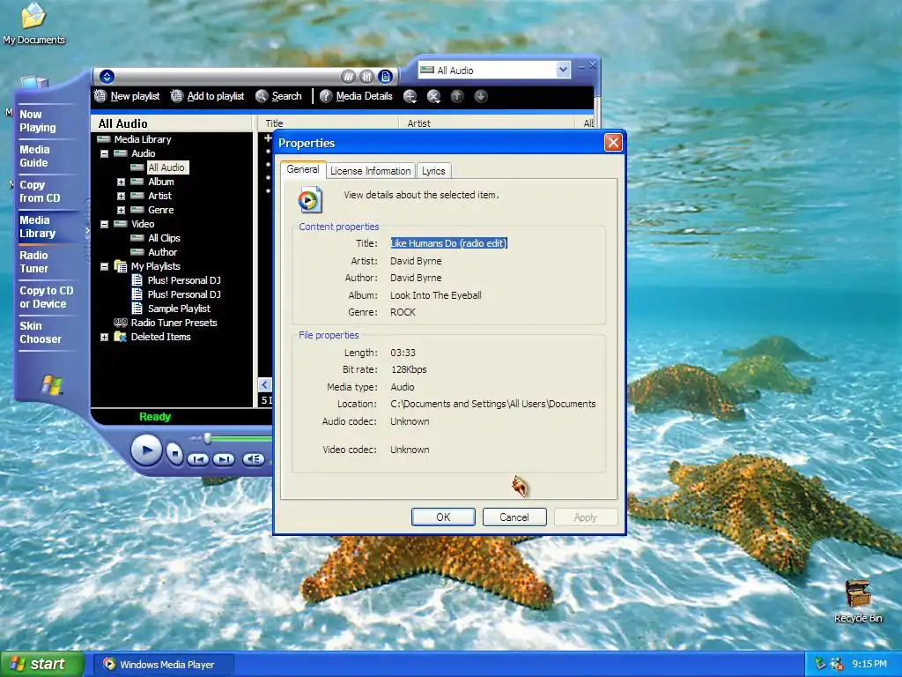Expand the Artist tree node

point(121,197)
